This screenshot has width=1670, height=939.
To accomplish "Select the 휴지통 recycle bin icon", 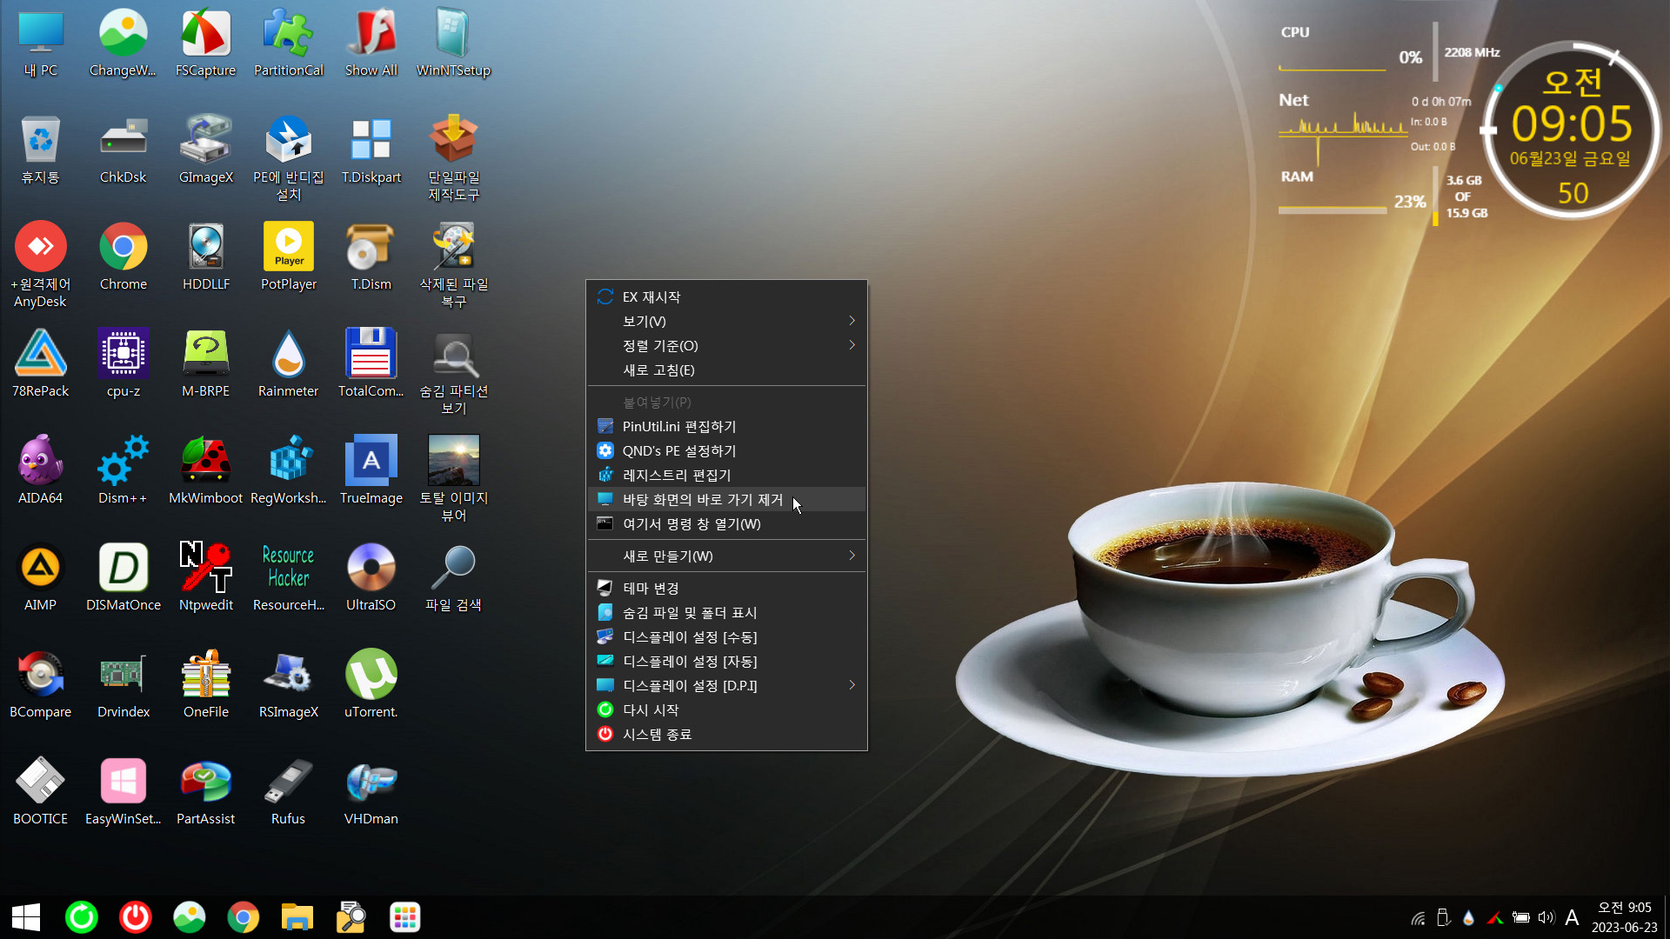I will point(40,150).
